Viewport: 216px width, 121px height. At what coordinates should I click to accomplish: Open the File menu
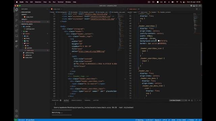[x=27, y=2]
